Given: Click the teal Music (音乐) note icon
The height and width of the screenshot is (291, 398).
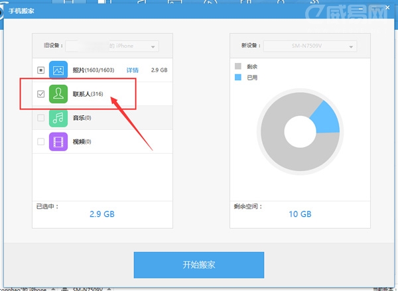Looking at the screenshot, I should pyautogui.click(x=58, y=118).
